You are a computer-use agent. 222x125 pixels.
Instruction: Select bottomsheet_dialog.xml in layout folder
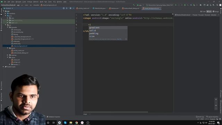pos(20,53)
